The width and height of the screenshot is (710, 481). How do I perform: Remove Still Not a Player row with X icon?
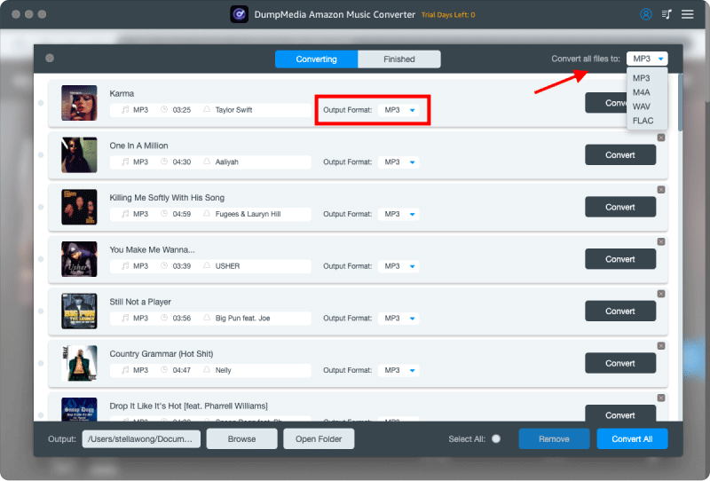click(x=661, y=294)
